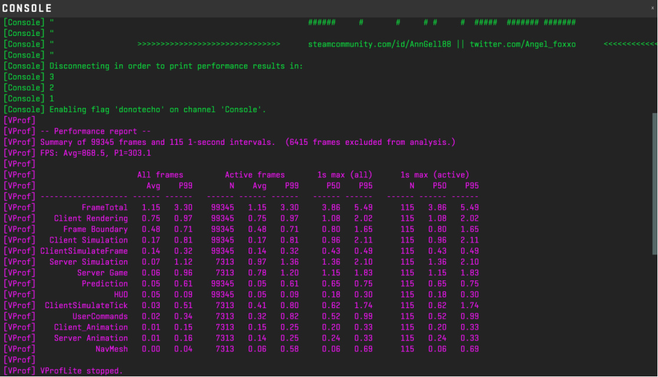Click the Client_Animation row label
Viewport: 658px width, 377px height.
coord(91,328)
